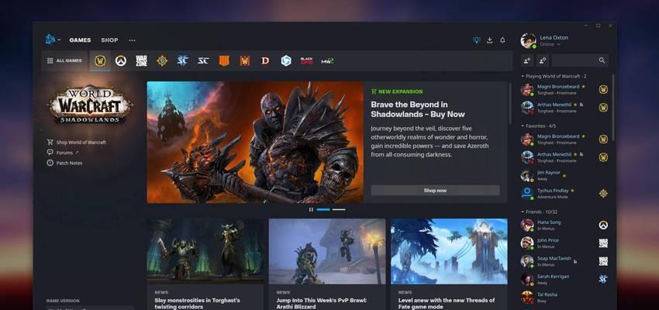
Task: Open the Forums link
Action: (x=63, y=153)
